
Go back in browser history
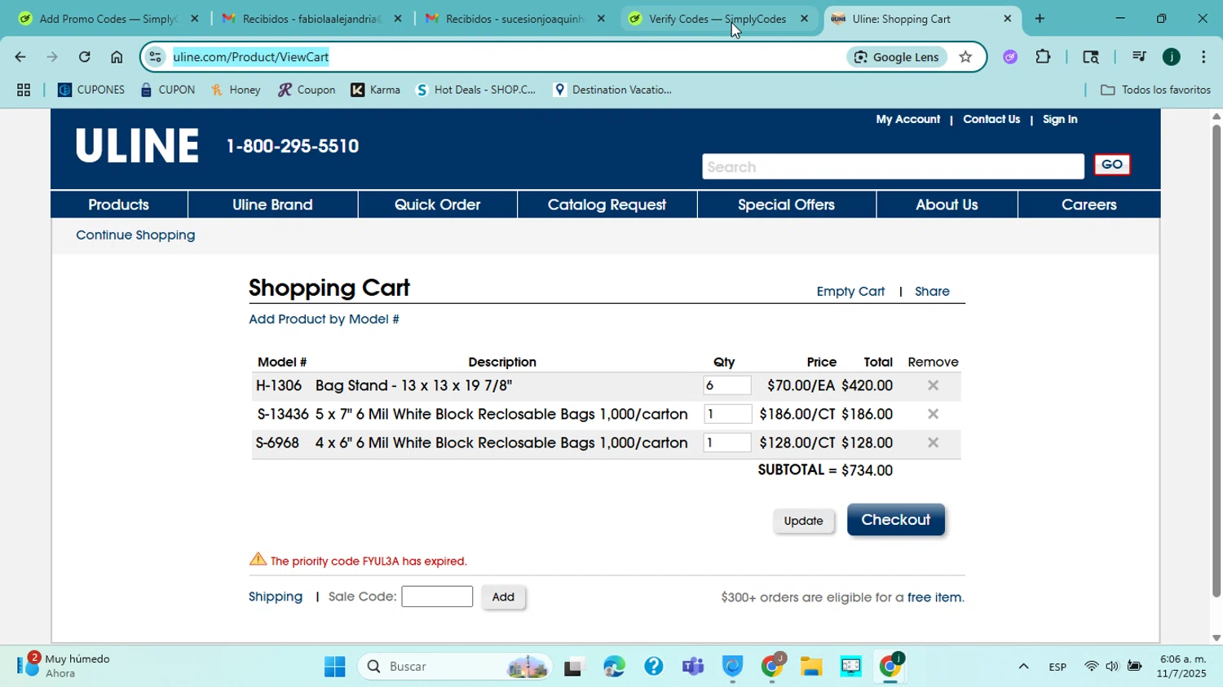pyautogui.click(x=20, y=57)
